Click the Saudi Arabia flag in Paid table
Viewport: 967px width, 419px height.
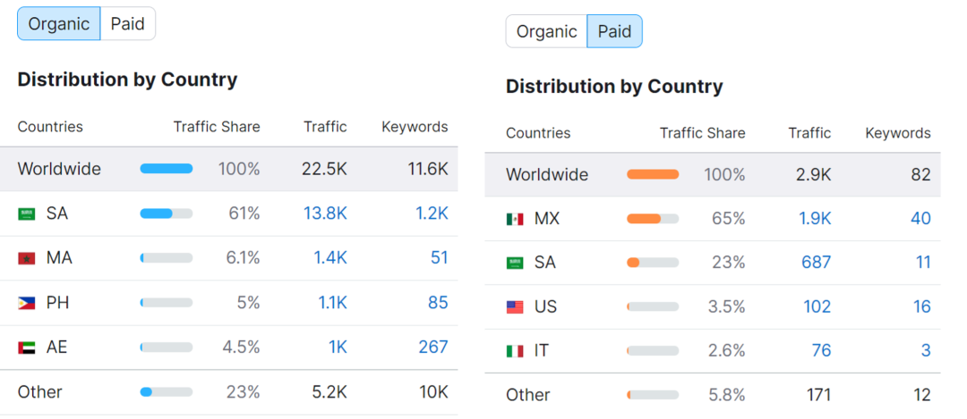[515, 263]
